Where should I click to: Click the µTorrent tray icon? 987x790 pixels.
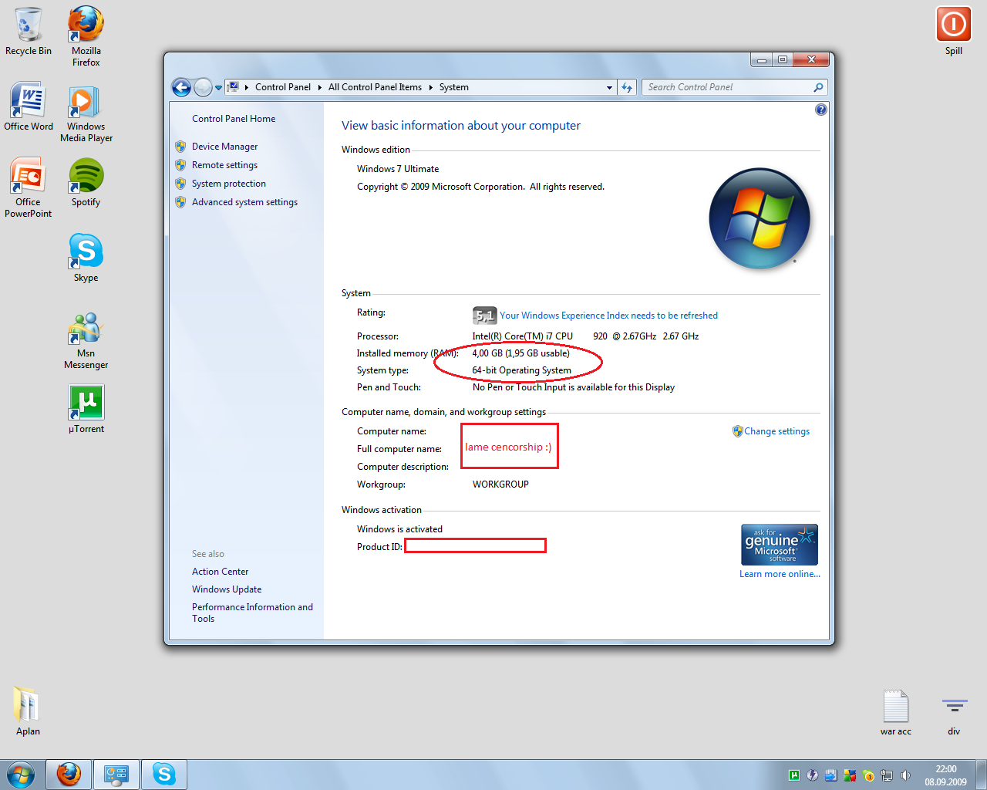coord(794,775)
